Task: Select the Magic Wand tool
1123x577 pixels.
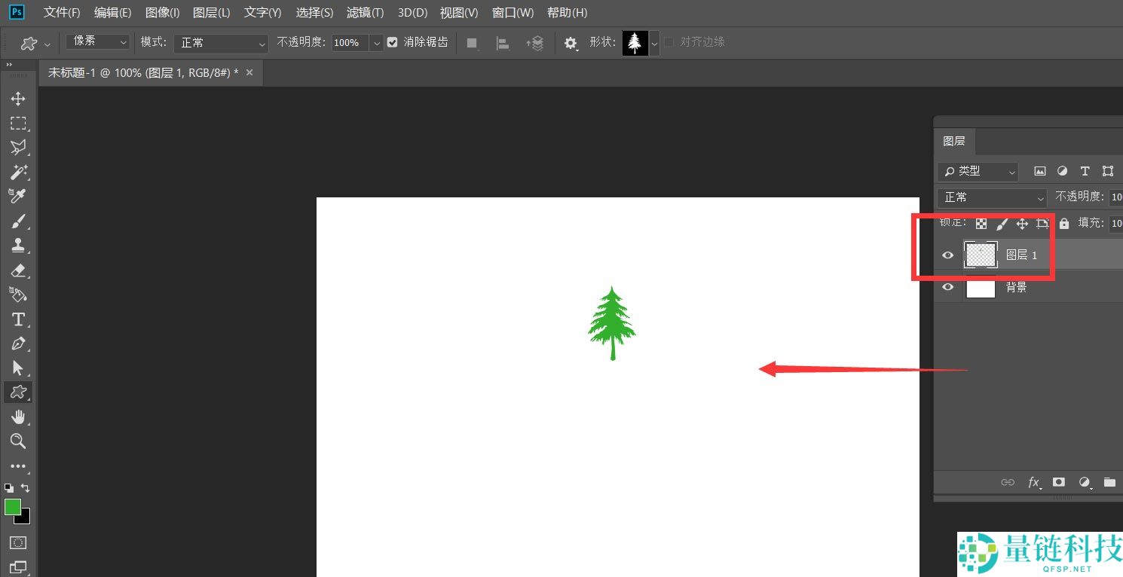Action: (x=18, y=172)
